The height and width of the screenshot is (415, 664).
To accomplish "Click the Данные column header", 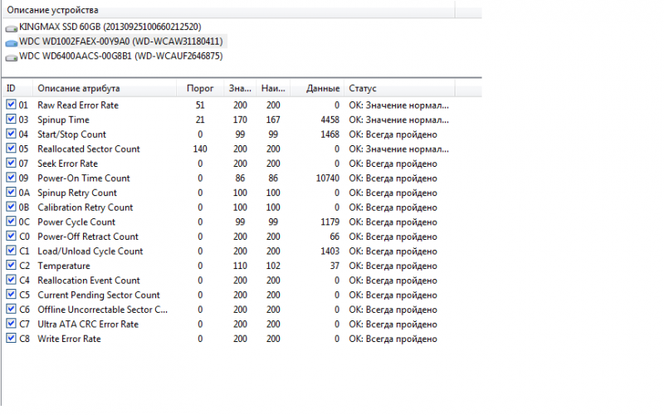I will pos(322,88).
